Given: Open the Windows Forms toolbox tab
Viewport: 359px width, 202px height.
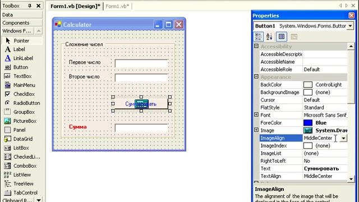Looking at the screenshot, I should point(17,31).
